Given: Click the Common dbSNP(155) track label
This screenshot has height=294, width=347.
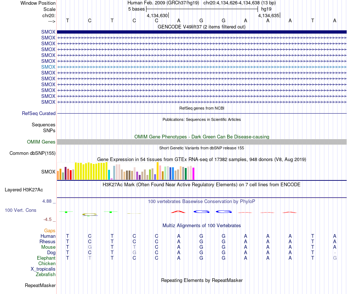Looking at the screenshot, I should (33, 153).
